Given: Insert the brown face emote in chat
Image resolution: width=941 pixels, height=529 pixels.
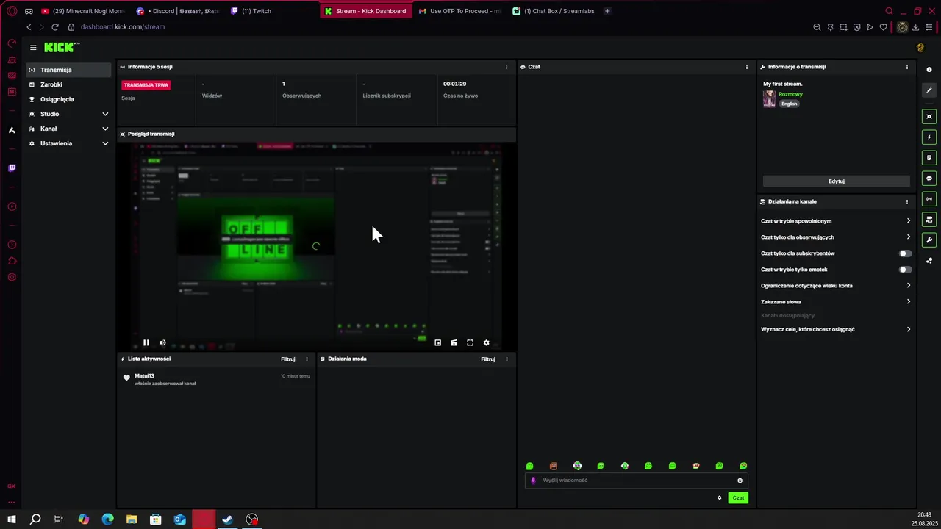Looking at the screenshot, I should tap(554, 466).
